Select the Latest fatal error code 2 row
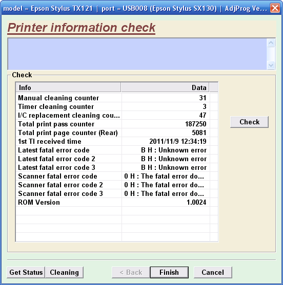283x285 pixels. [x=117, y=159]
